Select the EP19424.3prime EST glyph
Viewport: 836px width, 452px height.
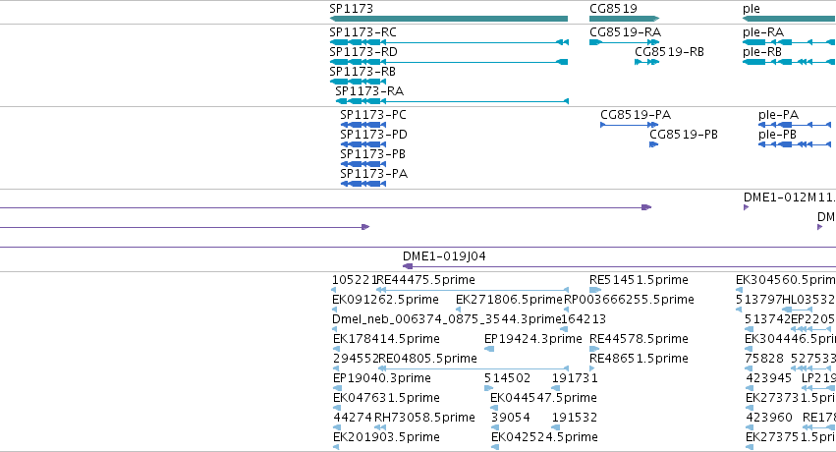[489, 349]
